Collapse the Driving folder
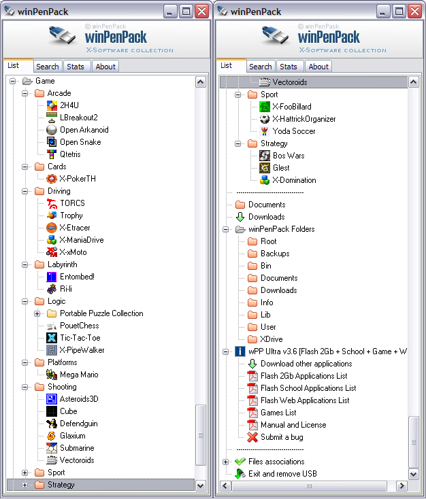 pyautogui.click(x=25, y=191)
